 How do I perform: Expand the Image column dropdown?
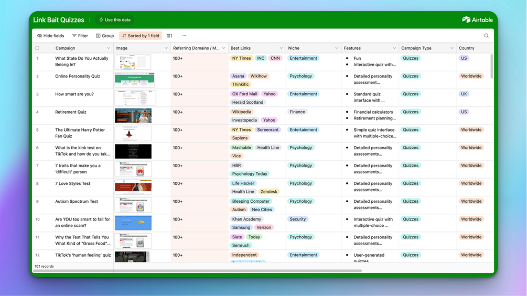(166, 48)
